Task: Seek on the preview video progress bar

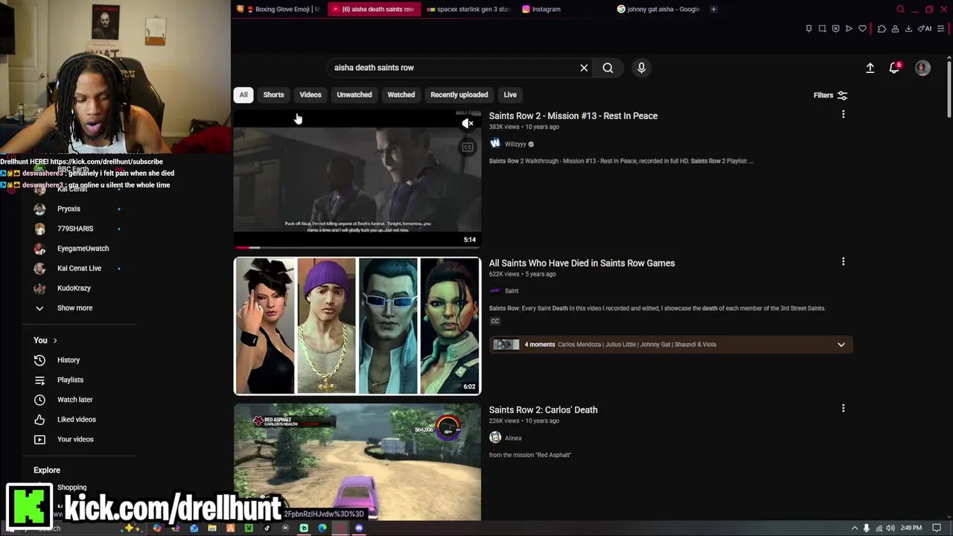Action: (357, 247)
